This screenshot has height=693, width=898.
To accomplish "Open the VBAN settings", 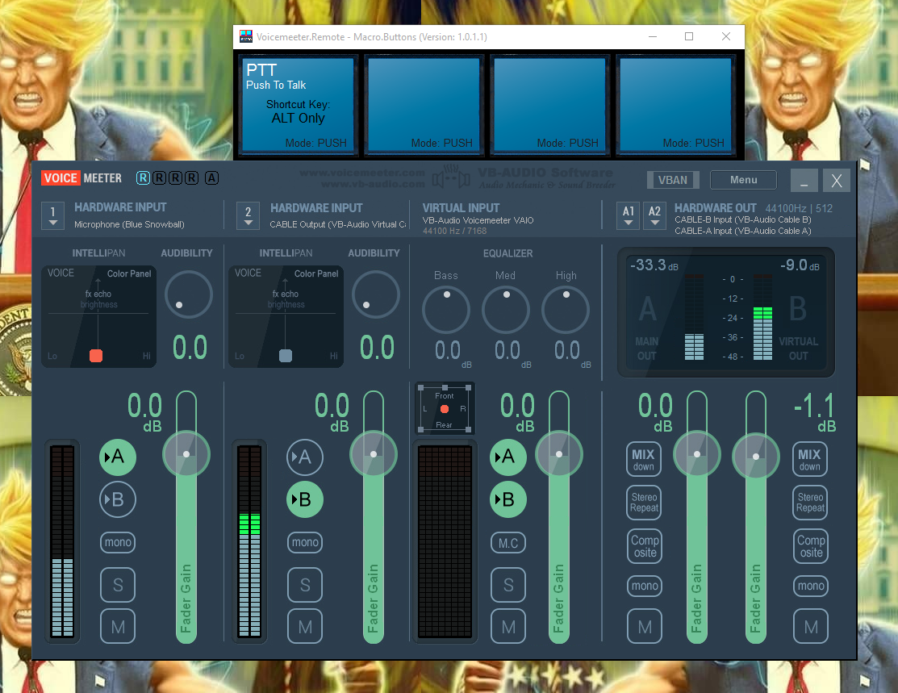I will 673,180.
